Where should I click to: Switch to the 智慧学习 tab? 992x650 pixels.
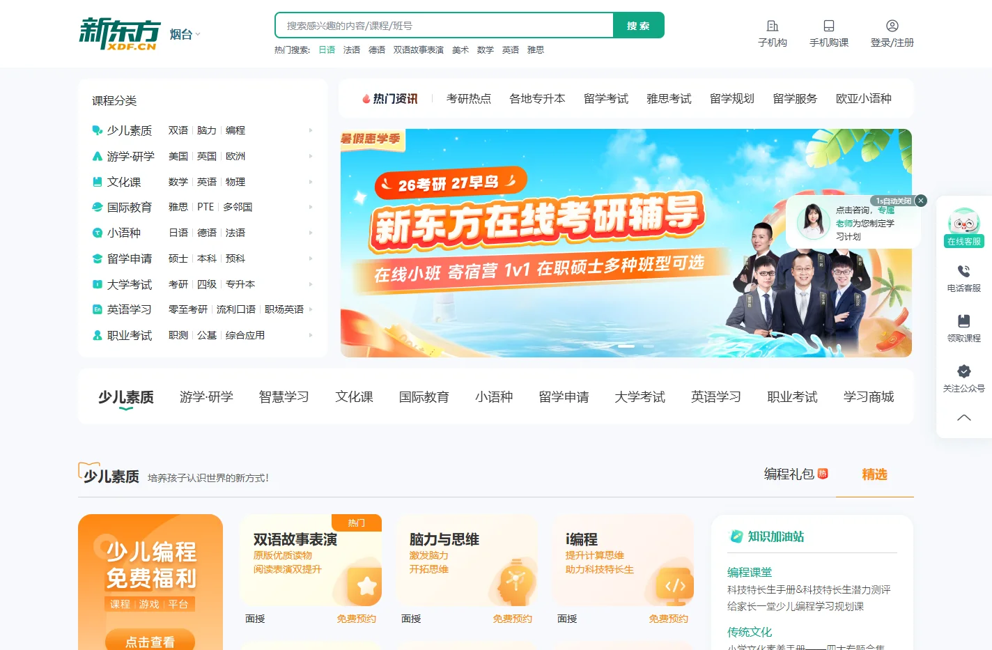pyautogui.click(x=284, y=397)
